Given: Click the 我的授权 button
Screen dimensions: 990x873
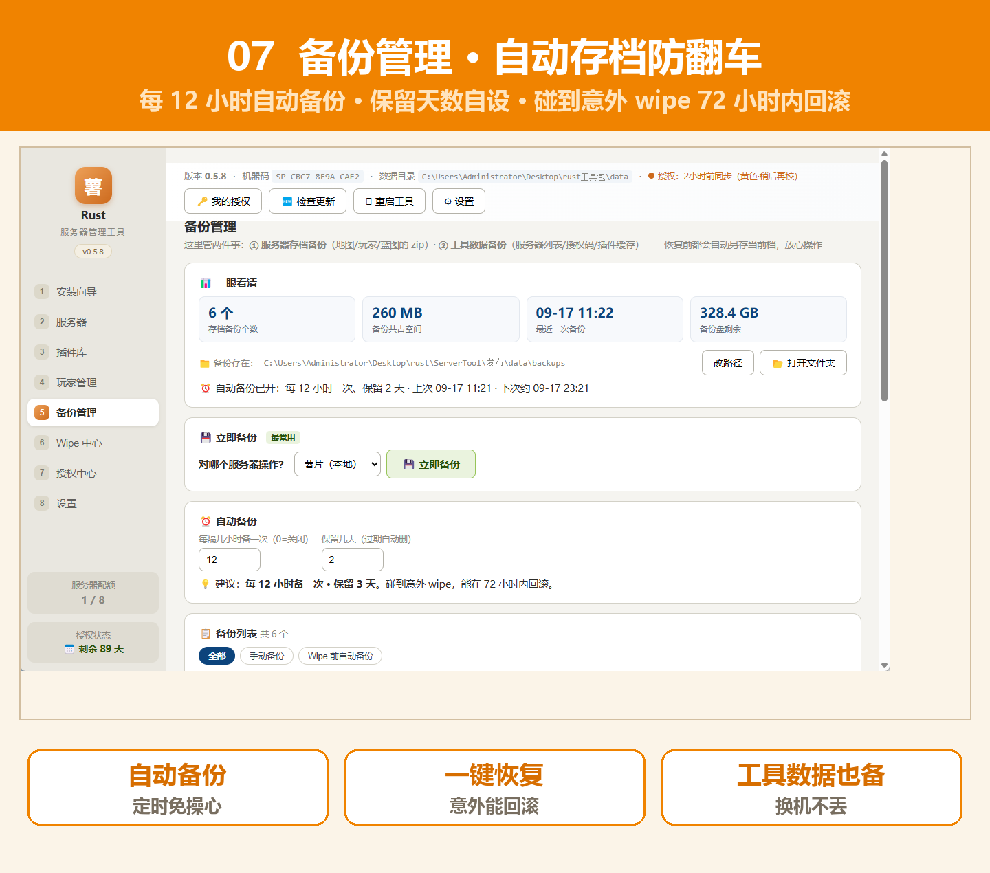Looking at the screenshot, I should point(223,201).
